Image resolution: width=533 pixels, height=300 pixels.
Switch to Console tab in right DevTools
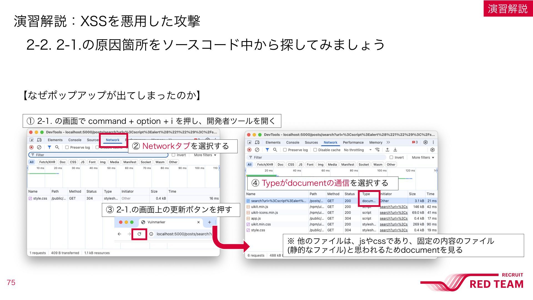pyautogui.click(x=293, y=142)
